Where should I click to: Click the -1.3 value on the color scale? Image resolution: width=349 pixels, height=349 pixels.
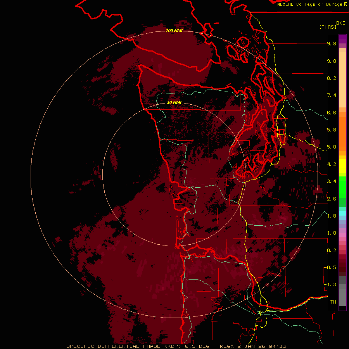pos(330,285)
